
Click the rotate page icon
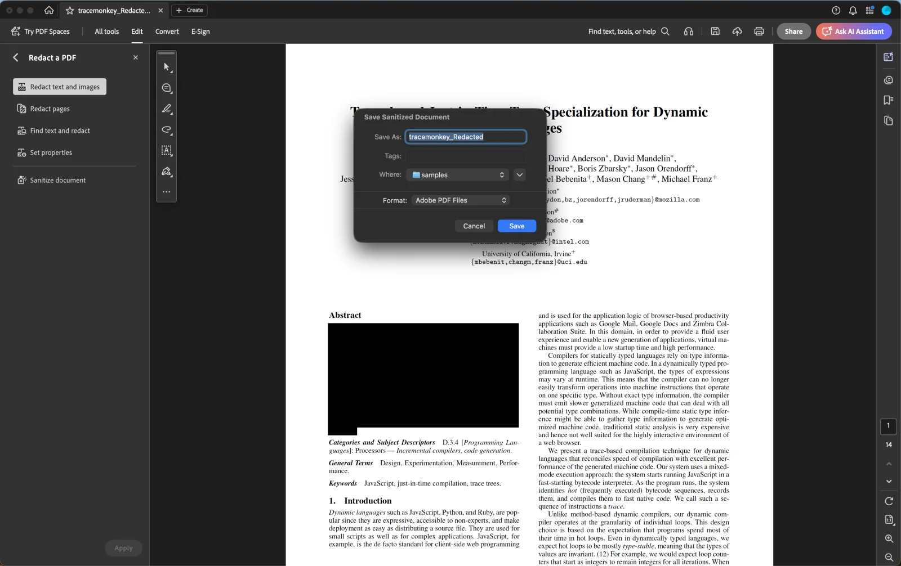[889, 501]
